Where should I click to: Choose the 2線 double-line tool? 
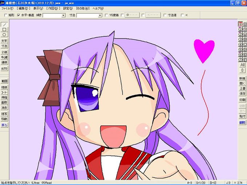[x=4, y=52]
